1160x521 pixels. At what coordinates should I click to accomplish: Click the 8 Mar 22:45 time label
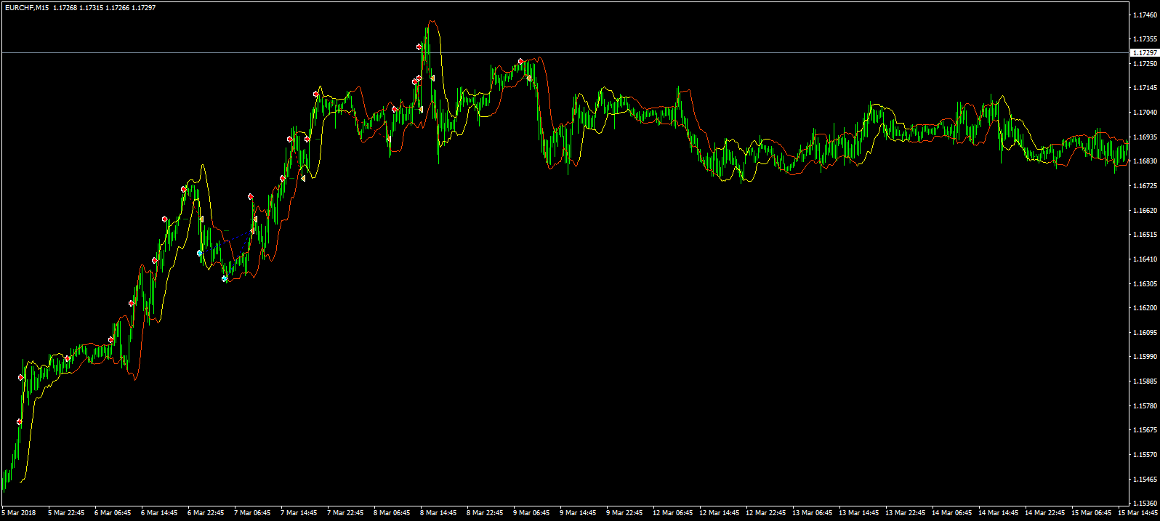pos(485,513)
